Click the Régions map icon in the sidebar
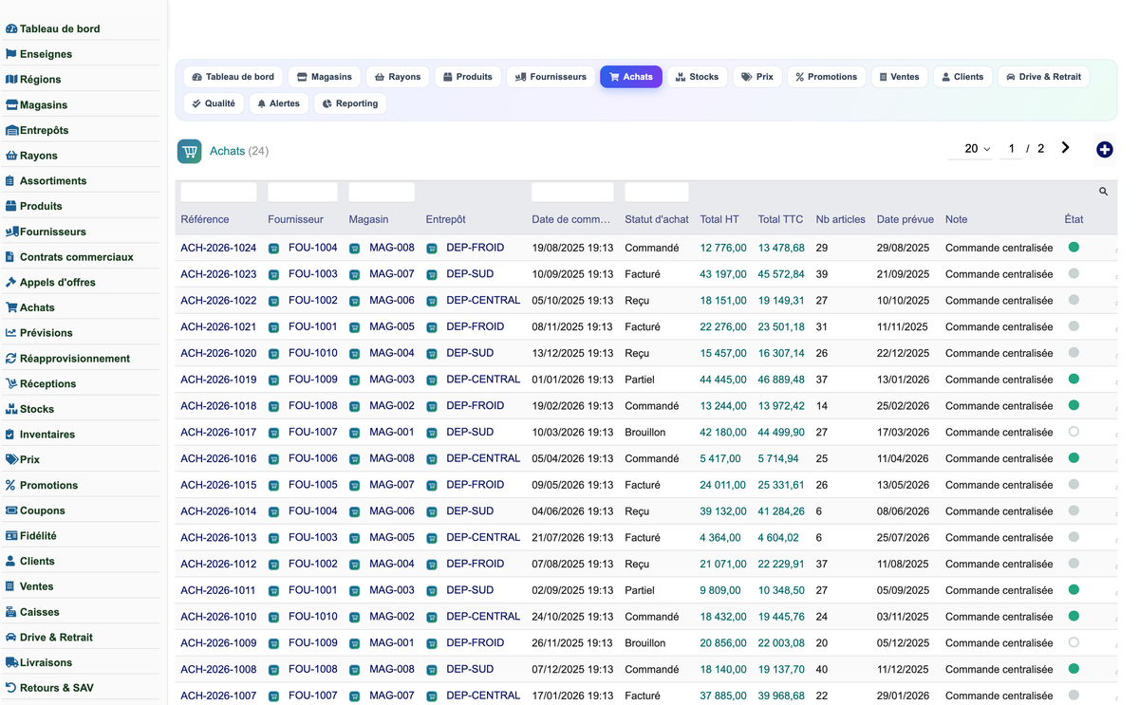The height and width of the screenshot is (705, 1139). [x=11, y=80]
